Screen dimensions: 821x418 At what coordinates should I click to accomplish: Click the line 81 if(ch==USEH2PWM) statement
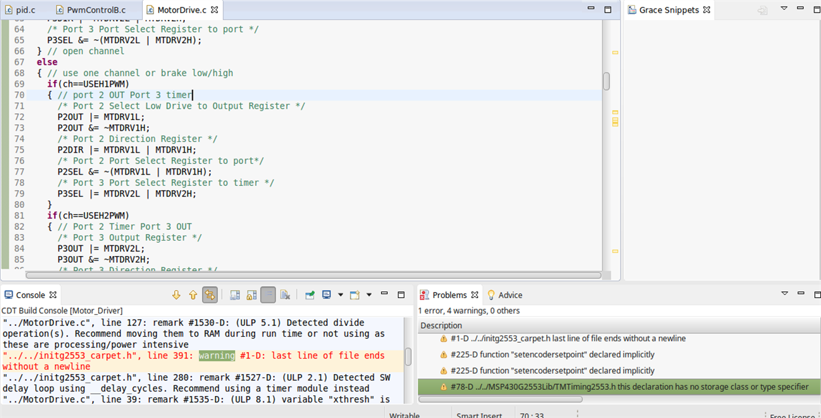tap(88, 215)
